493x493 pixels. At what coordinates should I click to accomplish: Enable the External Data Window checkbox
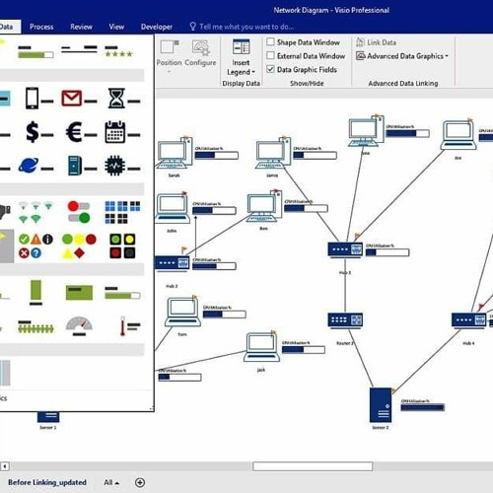coord(270,55)
